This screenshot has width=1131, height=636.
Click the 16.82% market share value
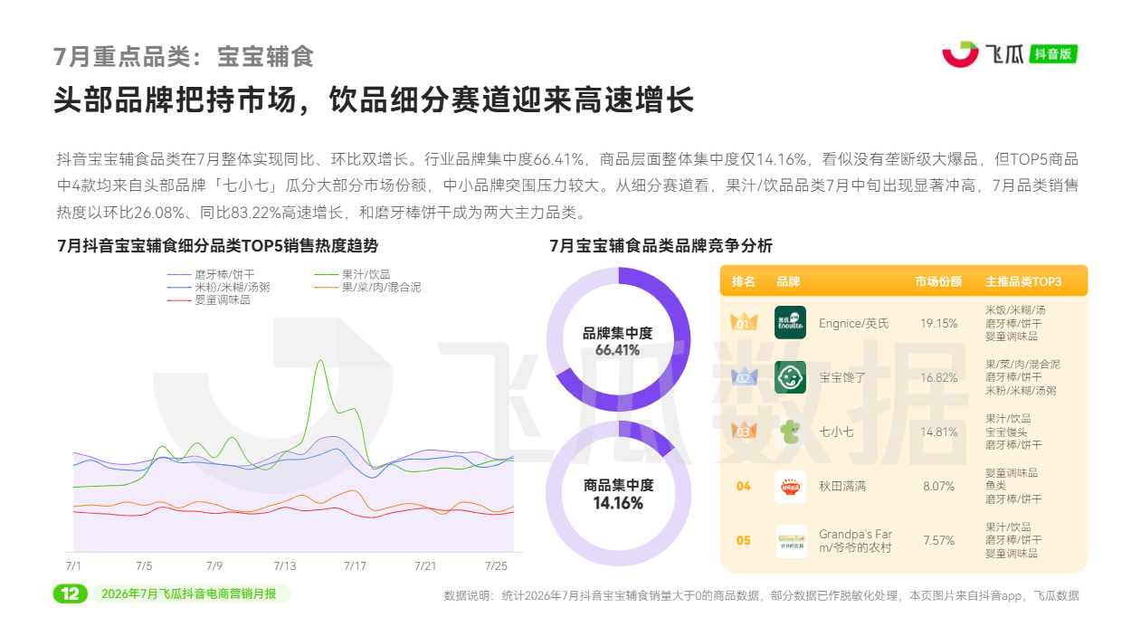[939, 377]
